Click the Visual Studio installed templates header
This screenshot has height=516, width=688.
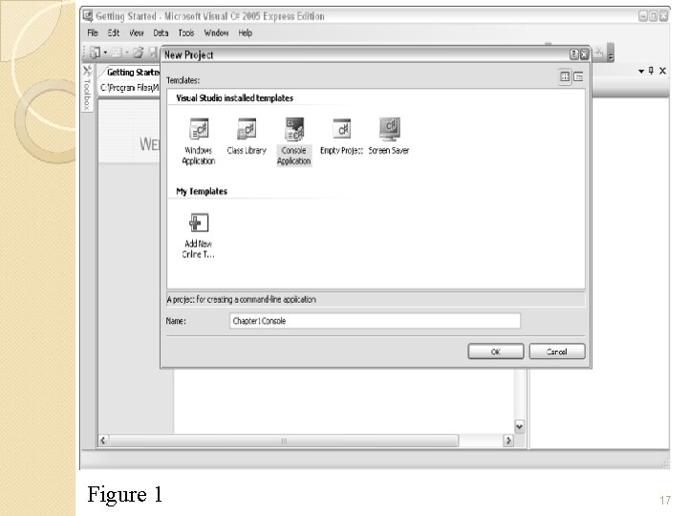234,97
